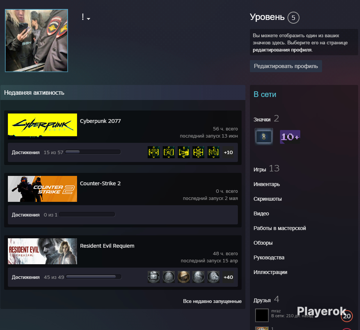
Task: Click the '56 ч. всего' playtime text
Action: [225, 129]
